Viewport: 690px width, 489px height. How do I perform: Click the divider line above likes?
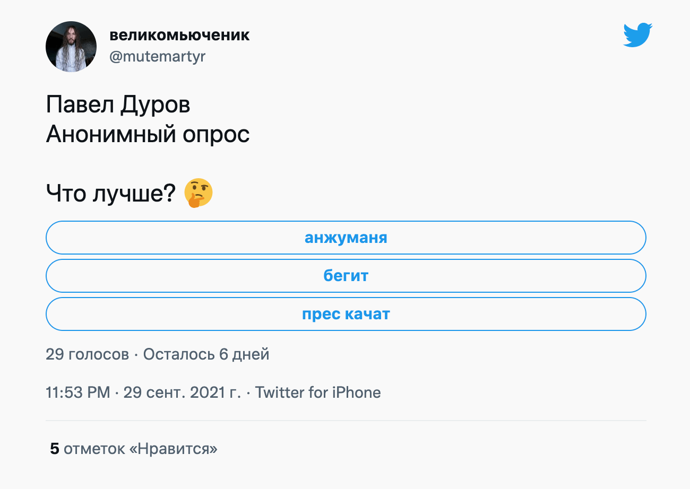[346, 421]
